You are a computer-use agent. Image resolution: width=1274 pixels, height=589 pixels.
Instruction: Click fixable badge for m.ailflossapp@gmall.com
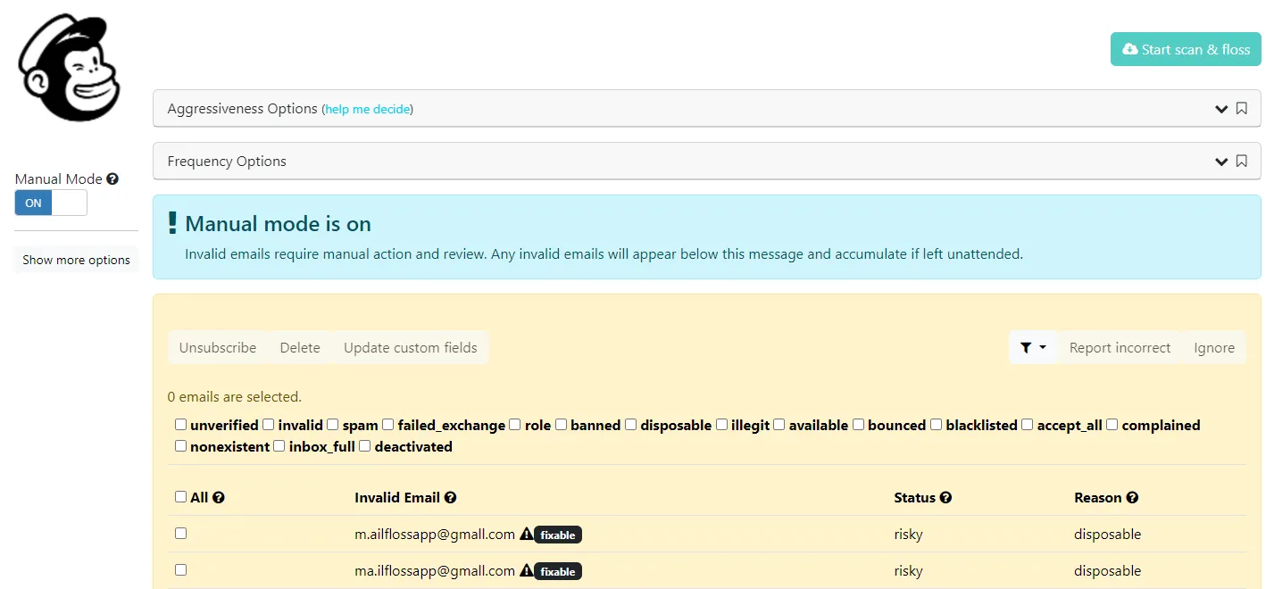(558, 535)
